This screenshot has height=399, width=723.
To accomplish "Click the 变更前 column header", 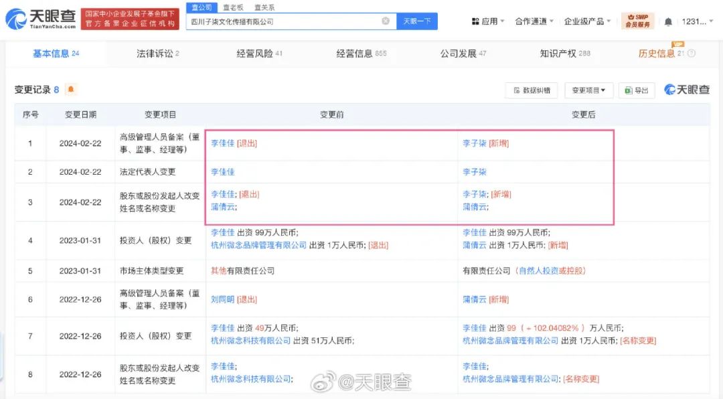I will pyautogui.click(x=332, y=115).
